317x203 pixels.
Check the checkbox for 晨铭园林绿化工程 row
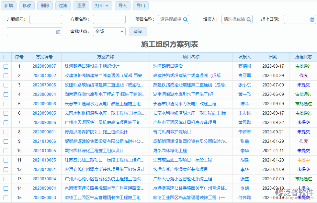click(6, 151)
